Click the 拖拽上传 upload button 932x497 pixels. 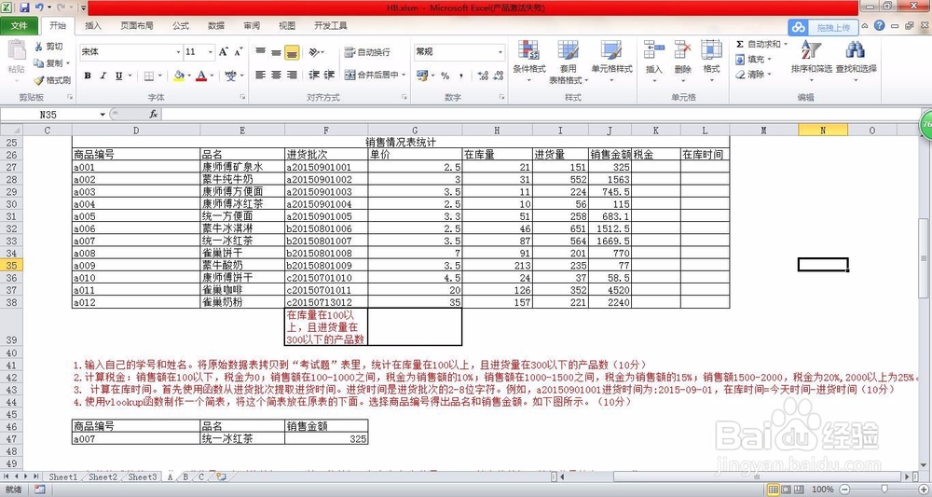823,27
